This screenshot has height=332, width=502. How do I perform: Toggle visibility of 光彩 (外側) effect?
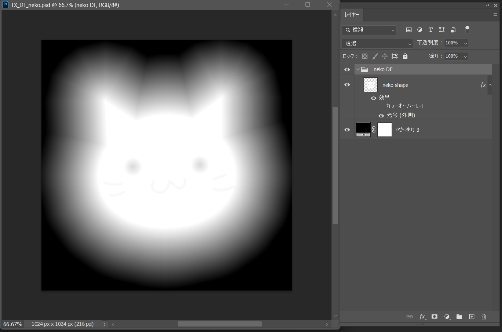tap(381, 116)
